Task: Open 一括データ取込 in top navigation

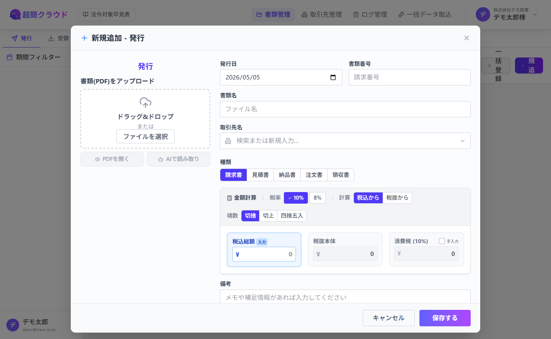Action: 425,14
